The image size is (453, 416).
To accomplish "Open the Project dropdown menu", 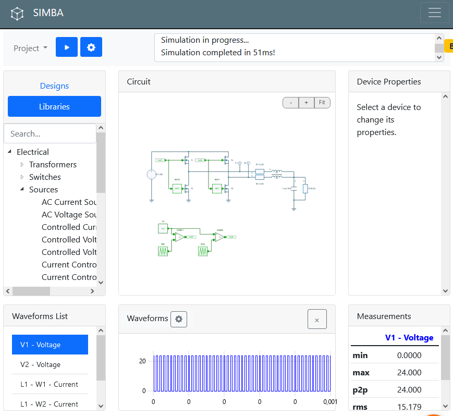I will point(30,48).
